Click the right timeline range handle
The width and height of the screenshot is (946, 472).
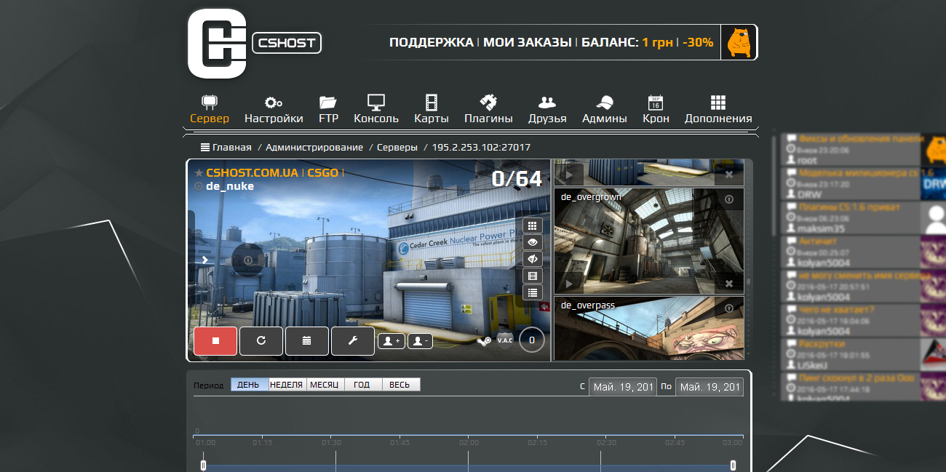(733, 465)
